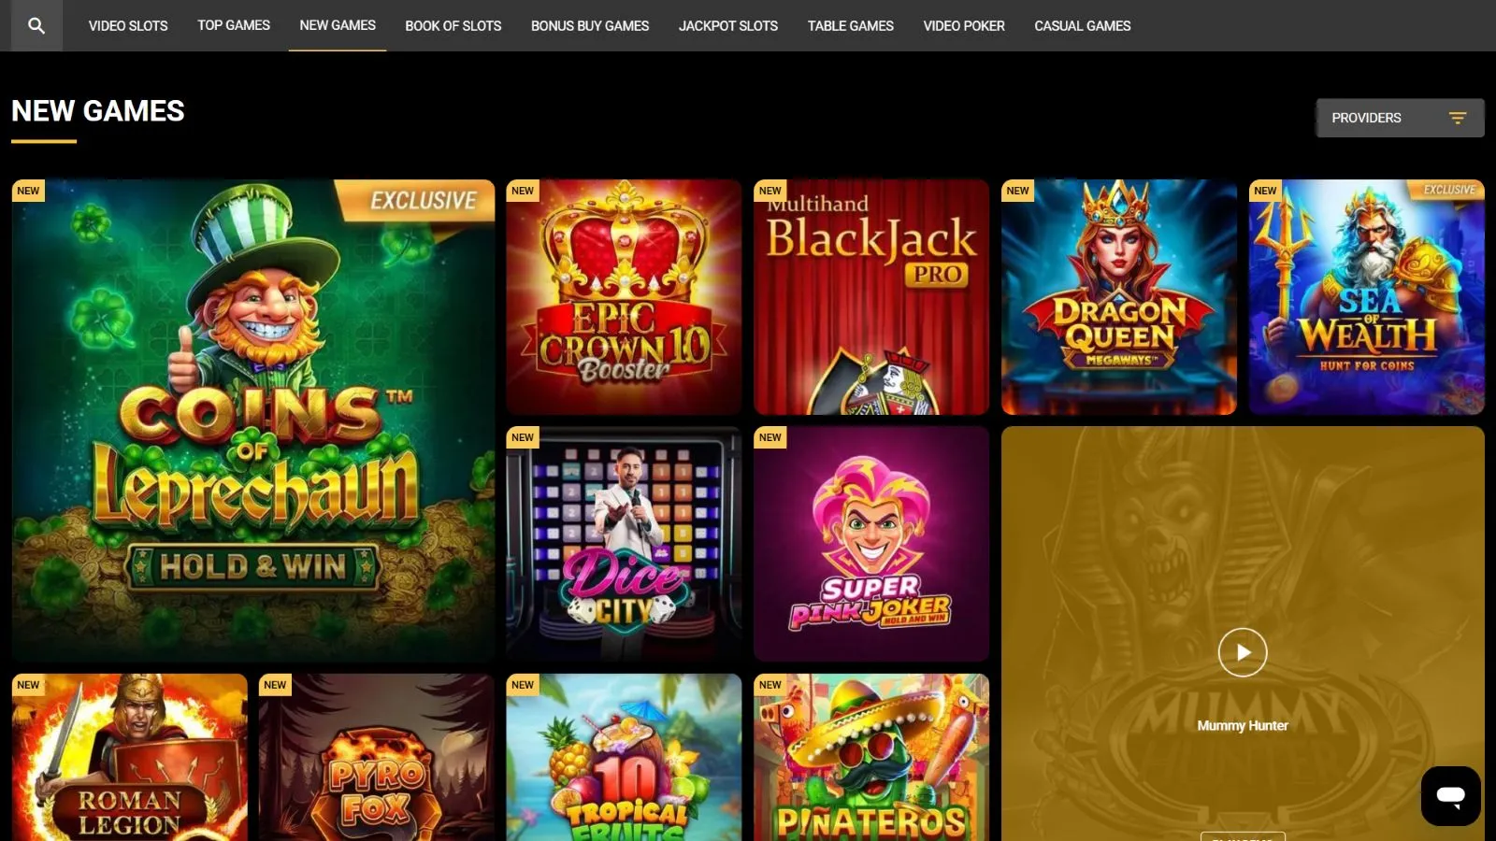Open the search magnifier icon
The image size is (1496, 841).
point(36,25)
